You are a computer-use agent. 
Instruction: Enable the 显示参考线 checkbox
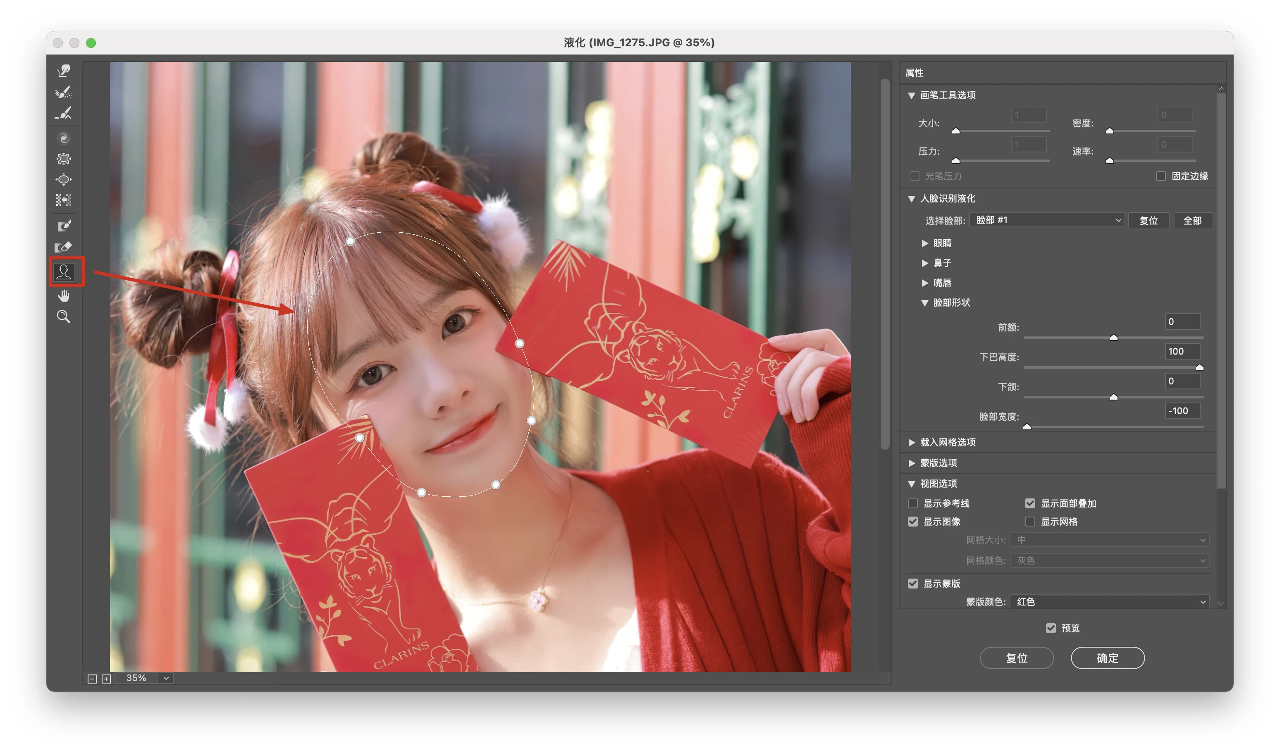click(913, 504)
